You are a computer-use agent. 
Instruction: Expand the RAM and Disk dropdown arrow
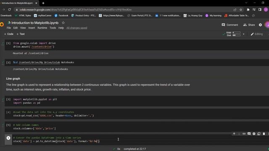pos(244,34)
